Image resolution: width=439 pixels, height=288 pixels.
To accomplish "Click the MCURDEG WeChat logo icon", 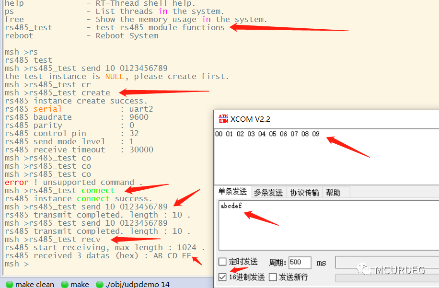I will coord(364,270).
